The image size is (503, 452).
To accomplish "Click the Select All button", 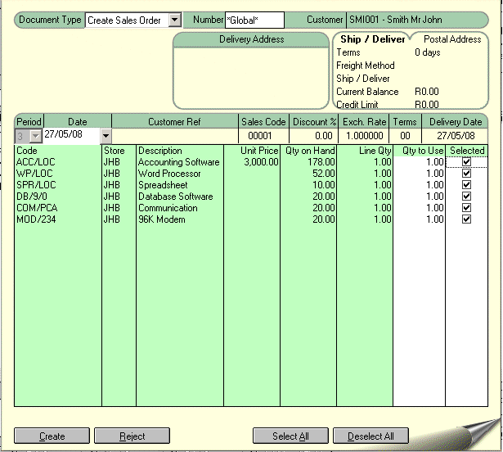I will [x=290, y=436].
